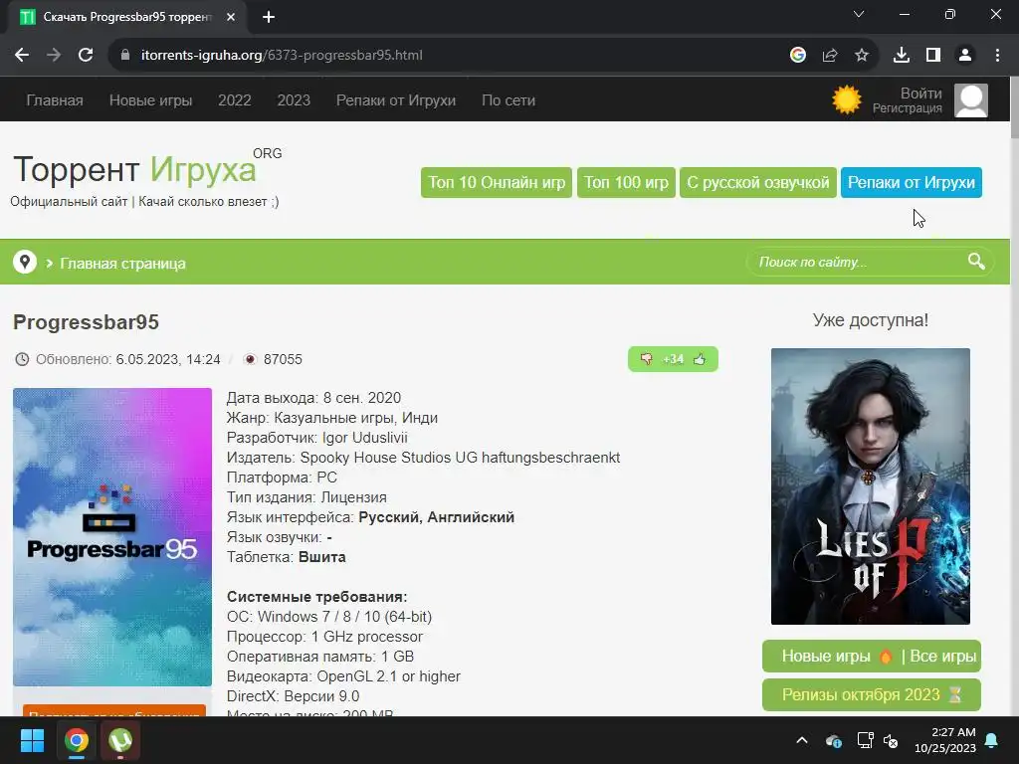Click the network tray icon
The width and height of the screenshot is (1019, 764).
[865, 740]
